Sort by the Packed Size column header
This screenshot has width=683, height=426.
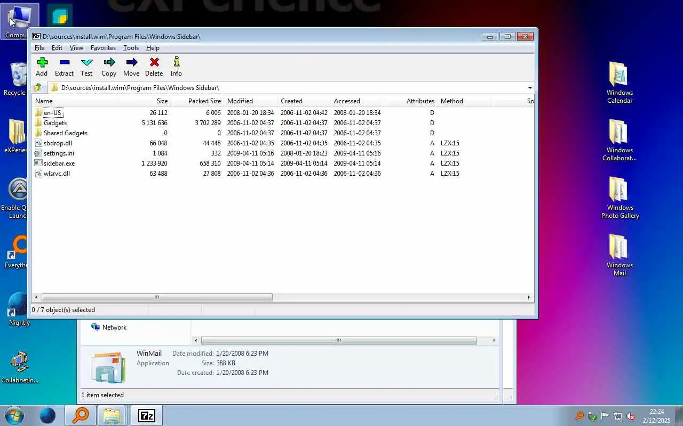197,101
